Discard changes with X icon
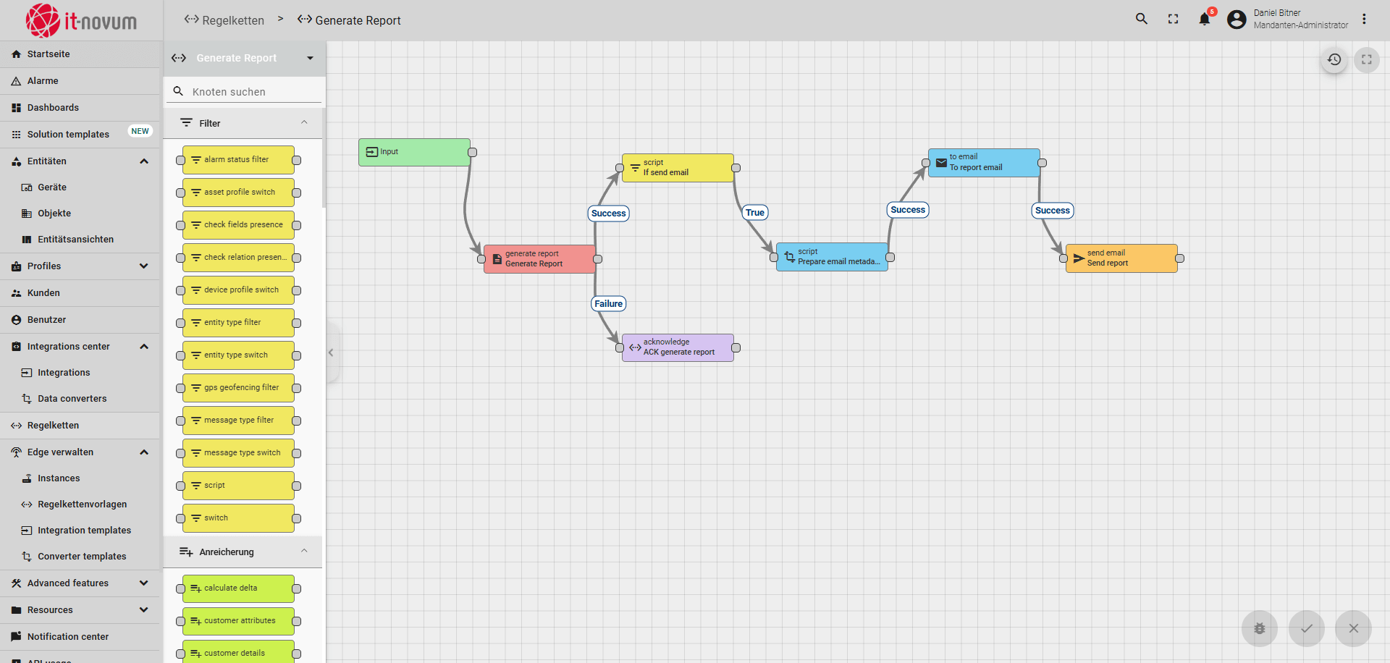 [1353, 628]
